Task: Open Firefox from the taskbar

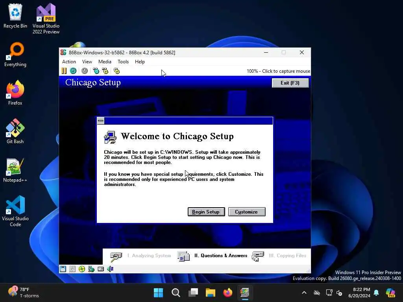Action: click(228, 293)
